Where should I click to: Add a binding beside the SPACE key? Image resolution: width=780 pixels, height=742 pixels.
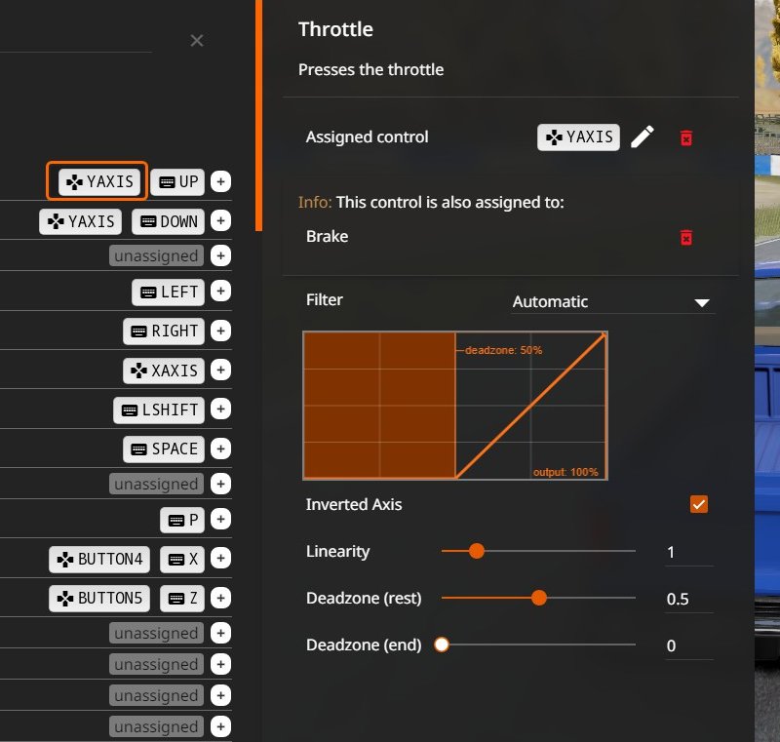[x=221, y=449]
